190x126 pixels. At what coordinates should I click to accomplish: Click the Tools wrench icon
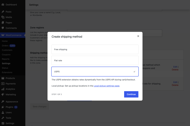click(x=3, y=118)
